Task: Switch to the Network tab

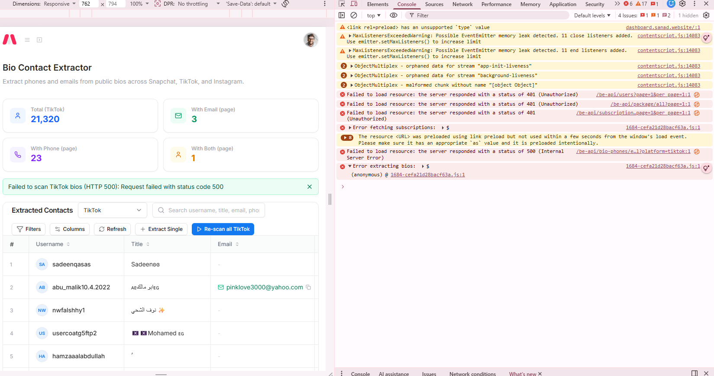Action: 462,4
